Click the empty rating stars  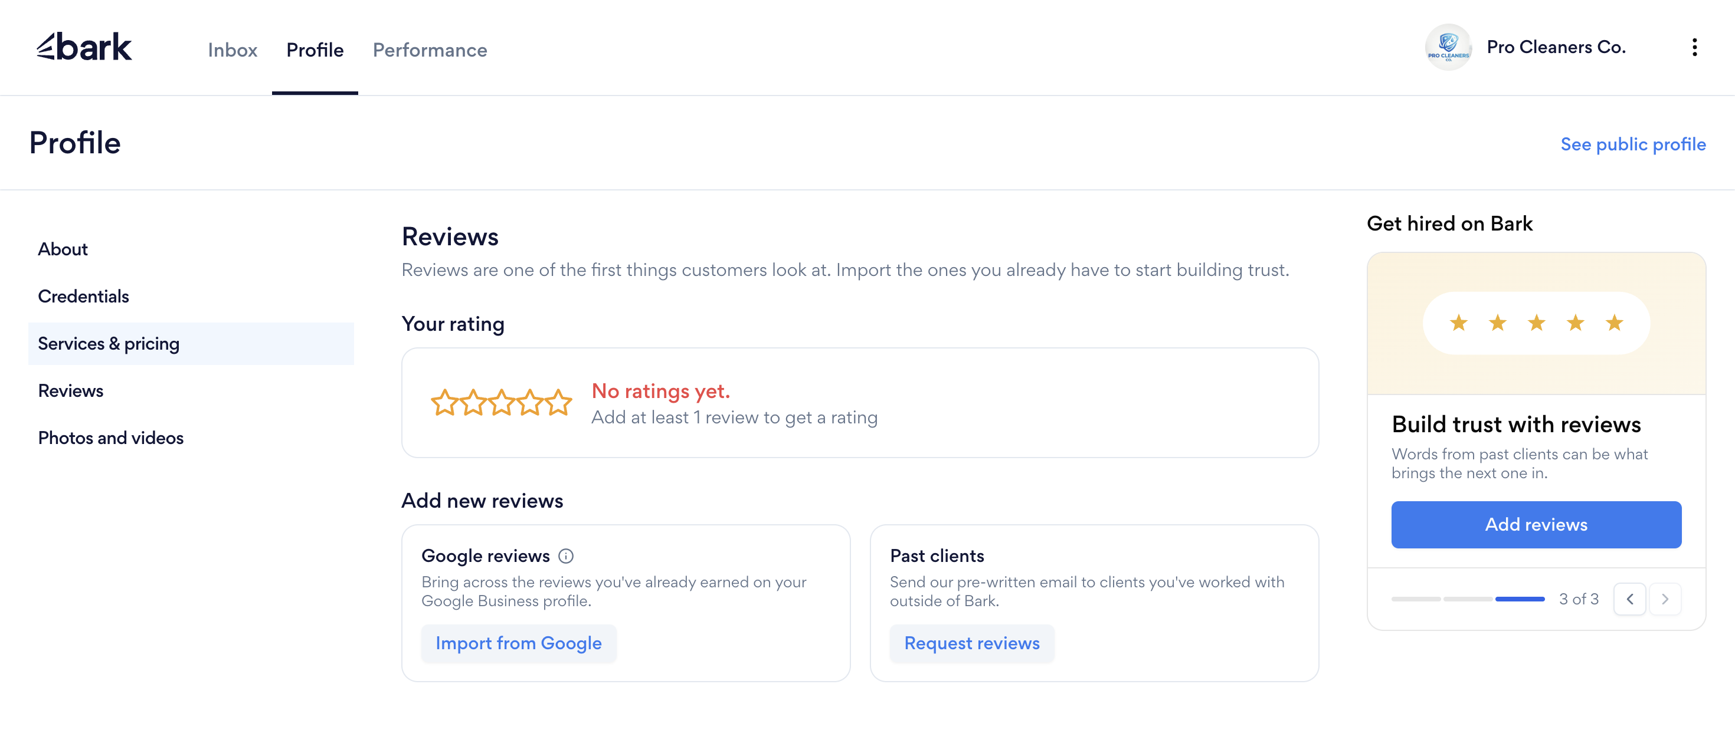501,403
